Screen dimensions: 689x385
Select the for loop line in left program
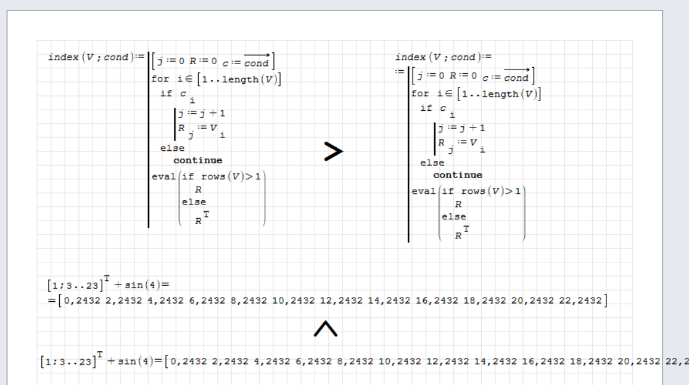pos(216,79)
